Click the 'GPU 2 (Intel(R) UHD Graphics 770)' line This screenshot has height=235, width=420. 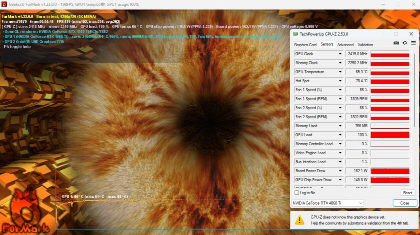point(33,42)
